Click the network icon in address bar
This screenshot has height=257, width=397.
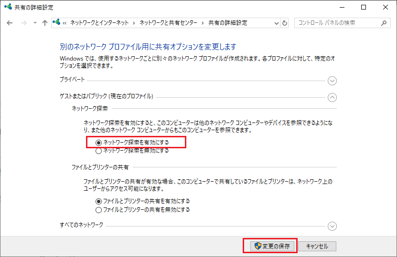coord(57,23)
